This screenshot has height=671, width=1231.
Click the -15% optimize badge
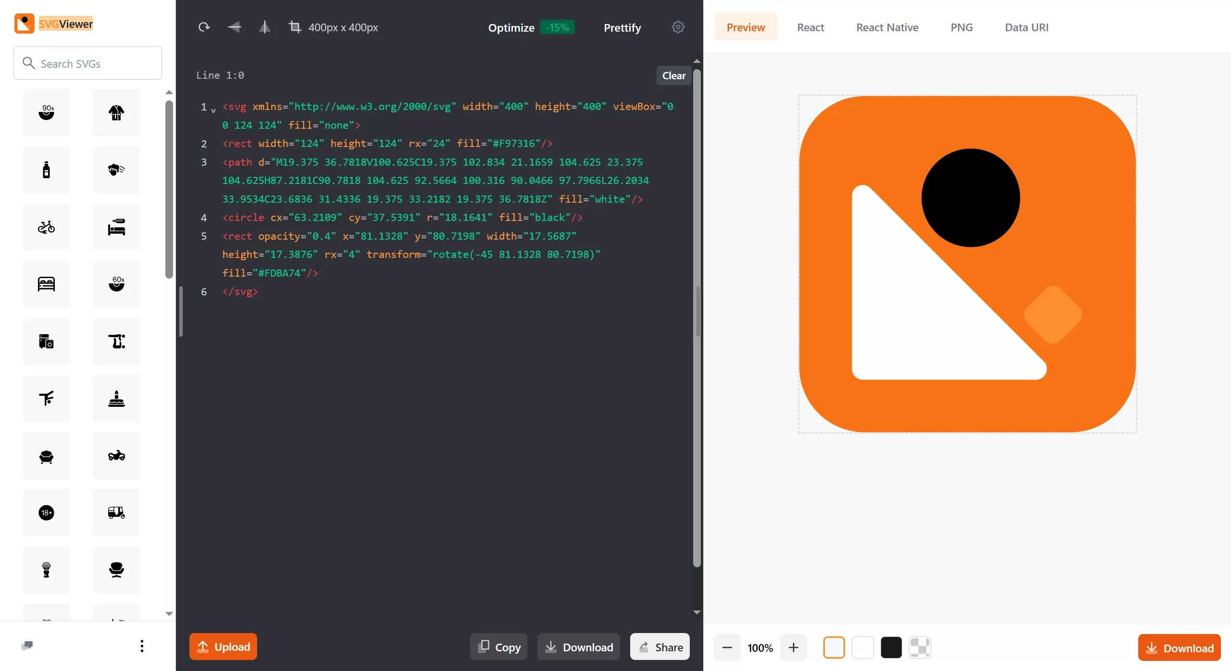pos(557,27)
